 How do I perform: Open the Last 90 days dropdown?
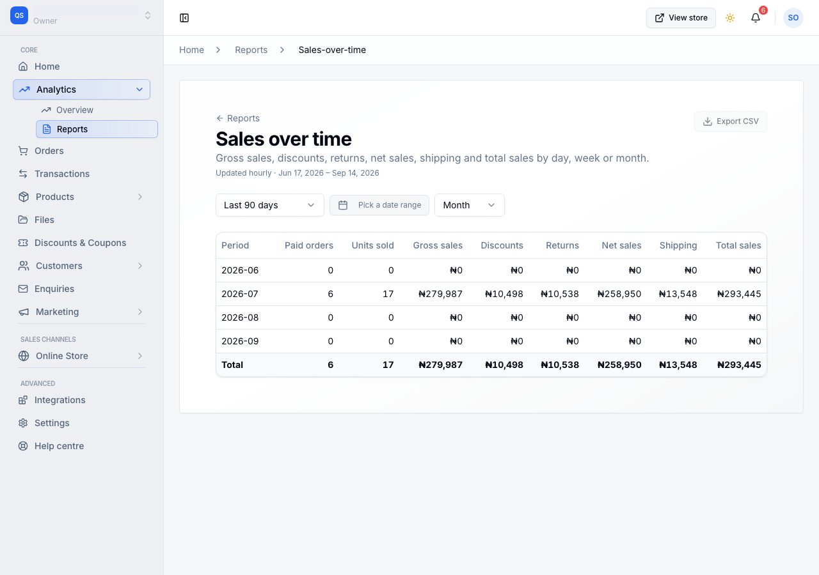click(270, 205)
